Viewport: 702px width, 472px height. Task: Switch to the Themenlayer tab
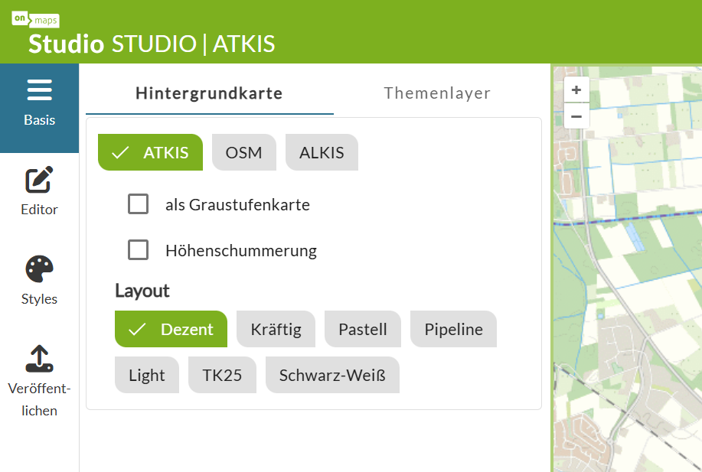(x=437, y=93)
